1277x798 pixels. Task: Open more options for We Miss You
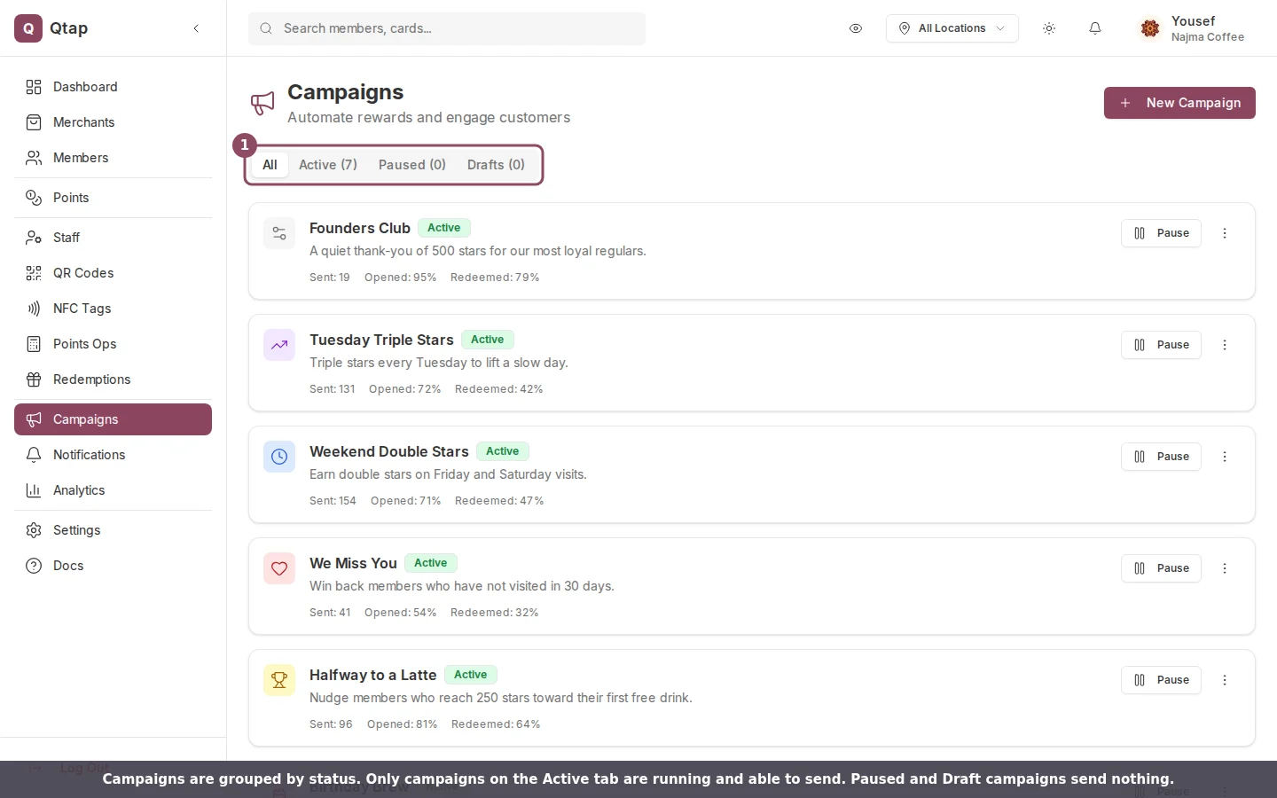click(x=1225, y=568)
